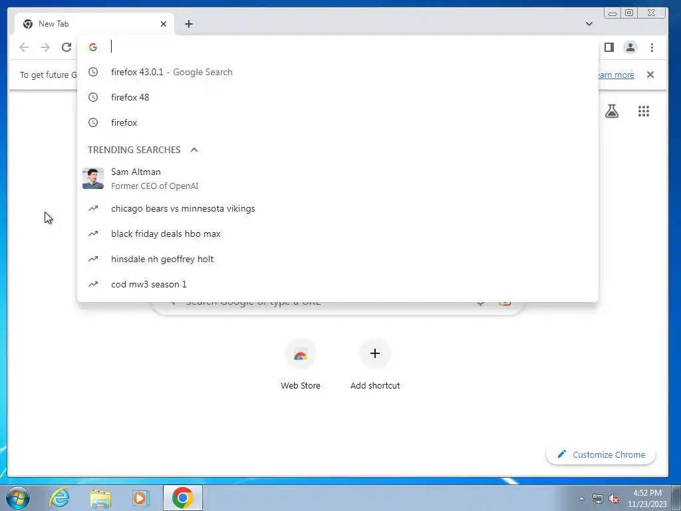
Task: Toggle the side panel icon
Action: (x=609, y=47)
